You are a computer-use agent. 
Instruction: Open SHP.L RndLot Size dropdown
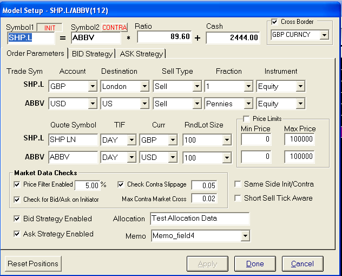[x=227, y=140]
